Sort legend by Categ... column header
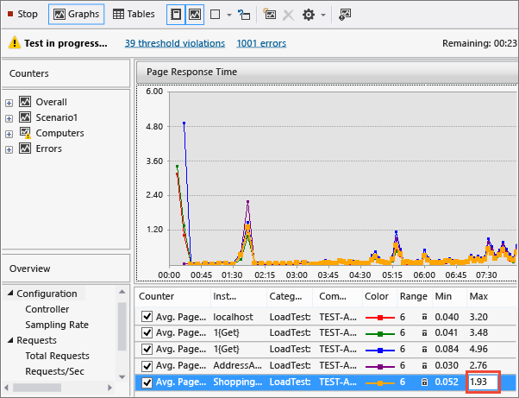This screenshot has height=398, width=519. pos(290,296)
